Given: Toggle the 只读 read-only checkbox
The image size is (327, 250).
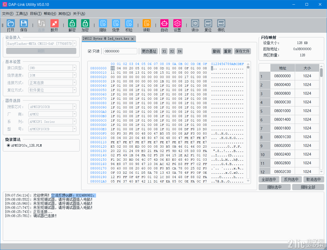Looking at the screenshot, I should click(x=90, y=51).
